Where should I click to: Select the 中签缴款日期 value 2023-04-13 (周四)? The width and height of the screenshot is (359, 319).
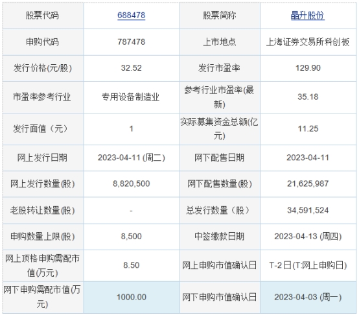(x=308, y=236)
